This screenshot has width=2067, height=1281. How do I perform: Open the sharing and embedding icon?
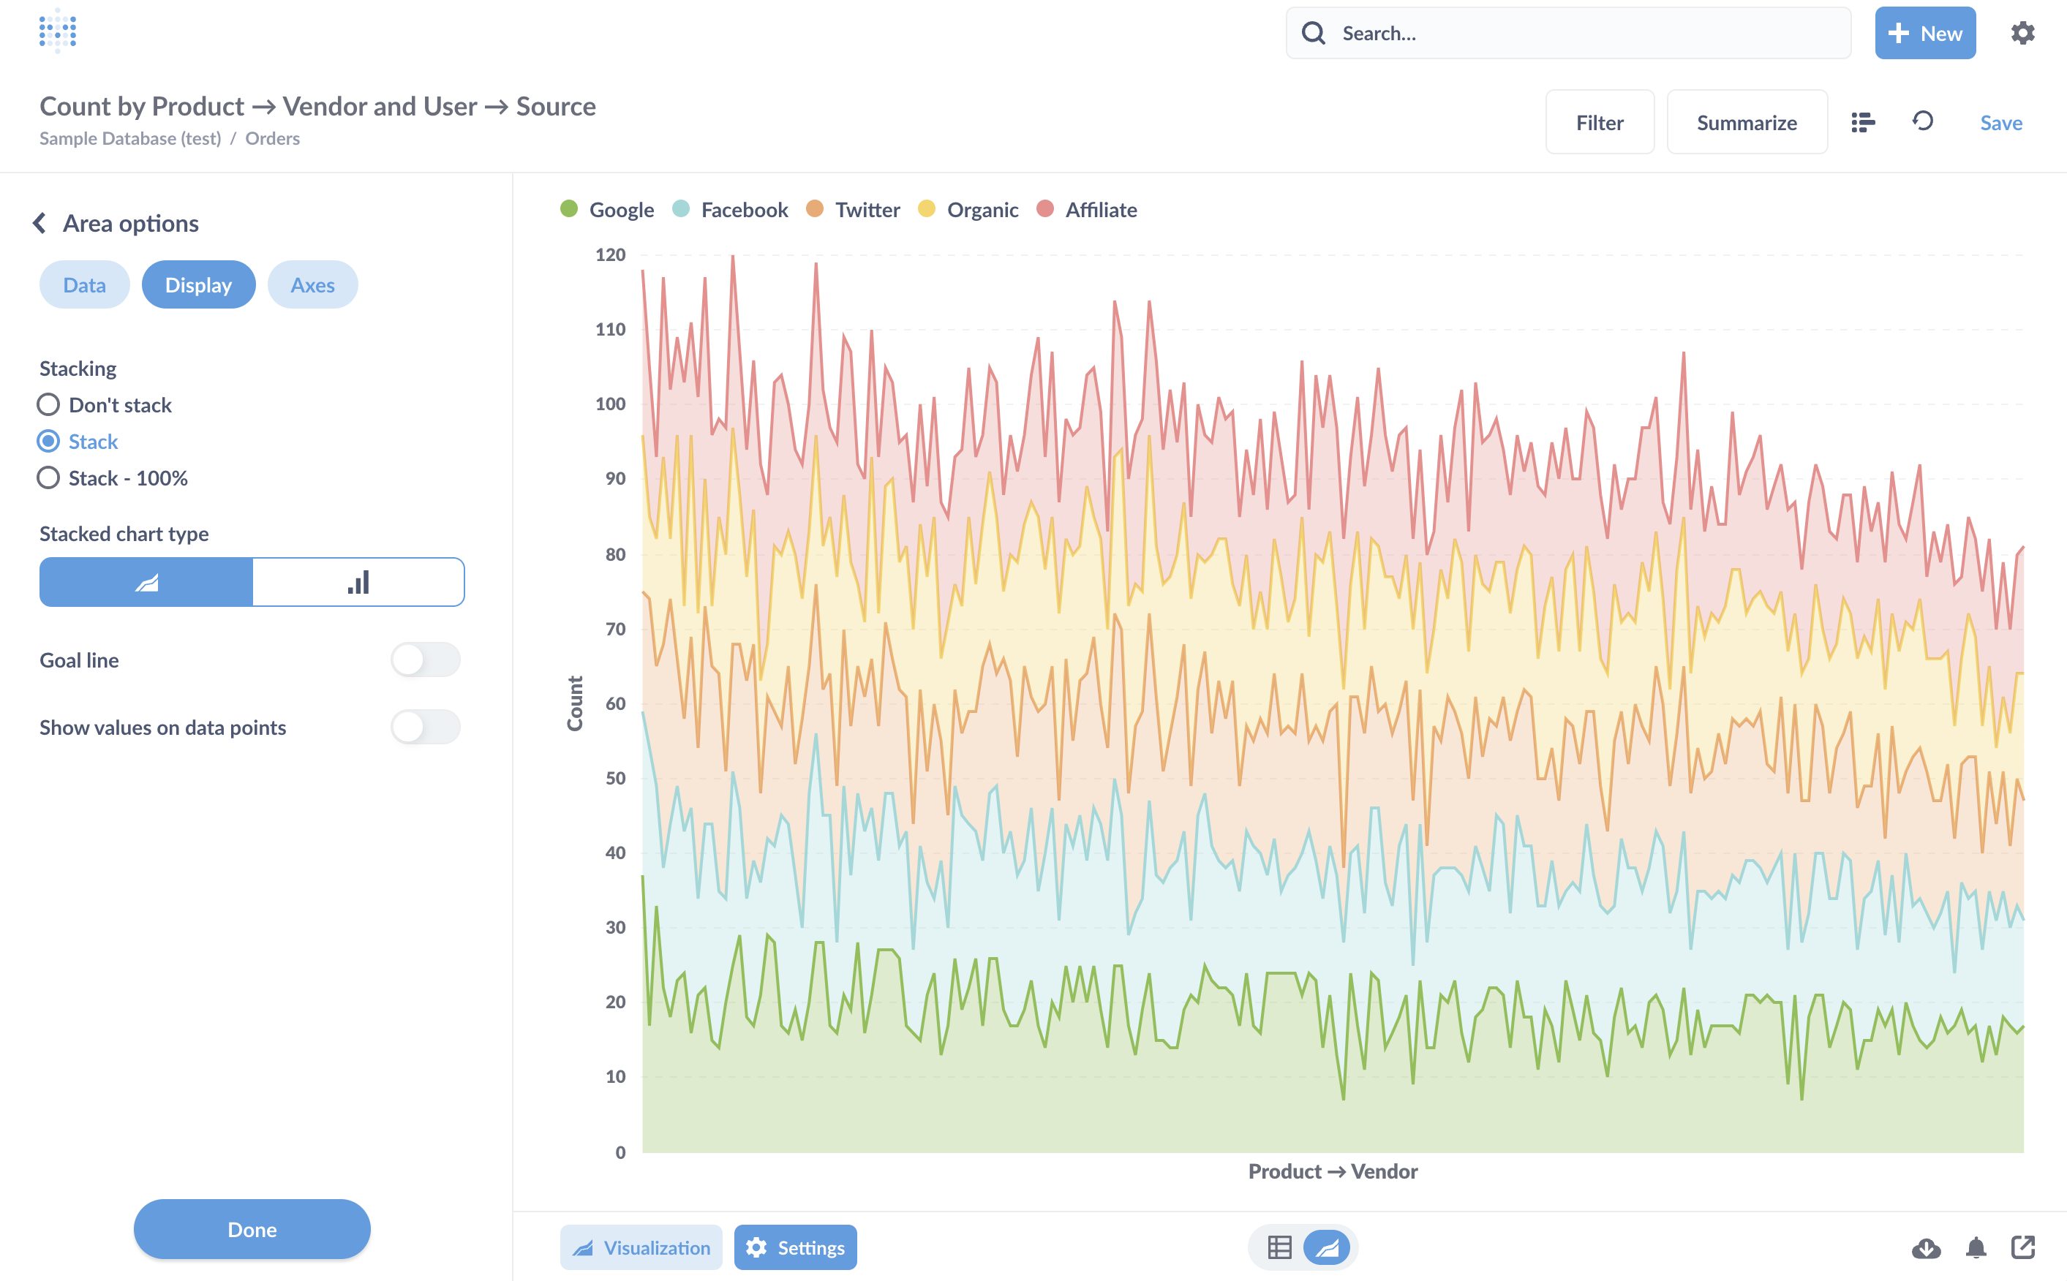[x=2023, y=1246]
